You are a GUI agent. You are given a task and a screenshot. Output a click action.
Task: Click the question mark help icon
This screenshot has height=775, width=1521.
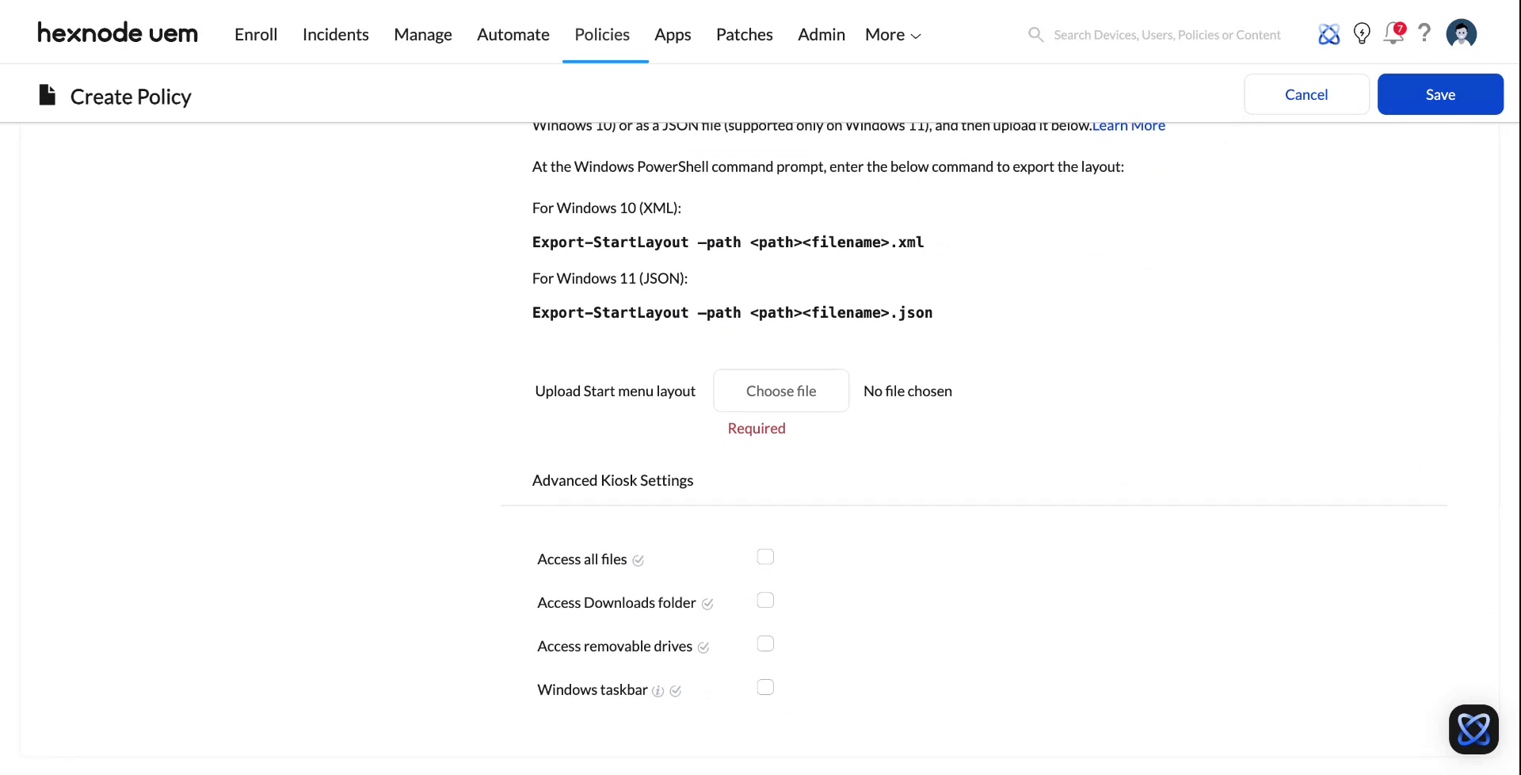click(1424, 33)
